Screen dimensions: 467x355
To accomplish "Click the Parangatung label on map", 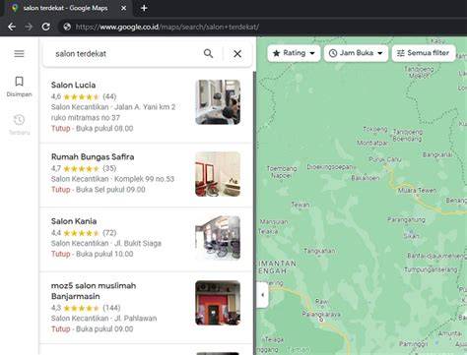I will point(406,219).
